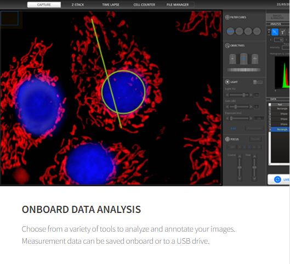Click the blue Live refresh icon

277,179
